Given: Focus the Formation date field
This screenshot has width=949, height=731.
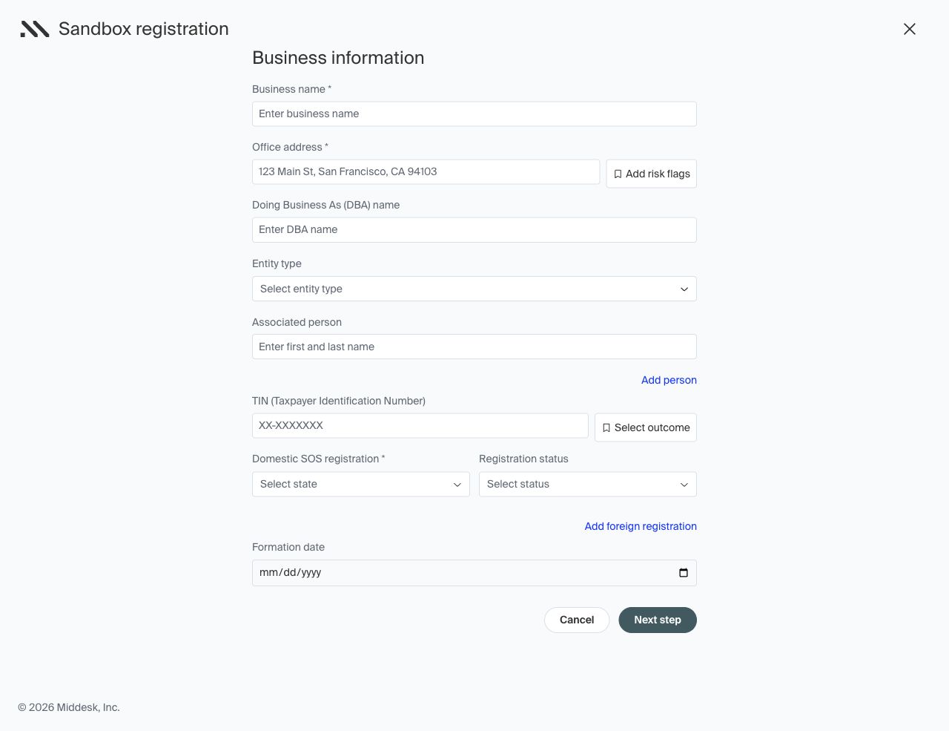Looking at the screenshot, I should tap(474, 573).
